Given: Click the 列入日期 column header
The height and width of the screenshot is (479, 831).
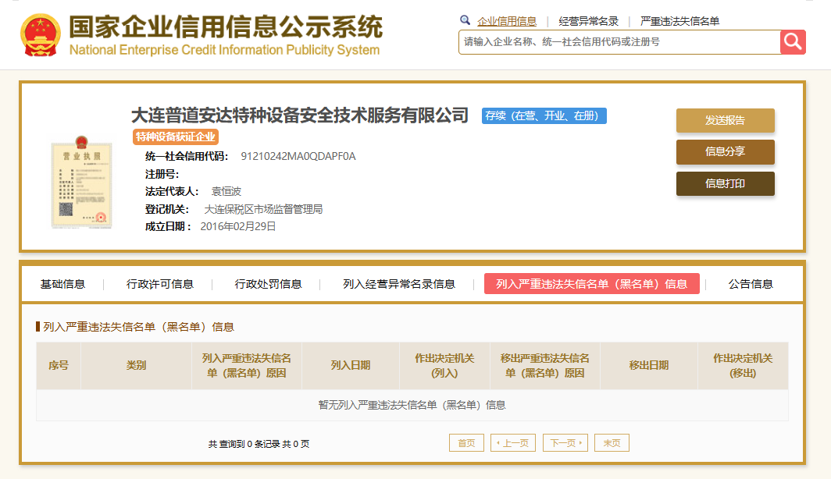Looking at the screenshot, I should (351, 366).
